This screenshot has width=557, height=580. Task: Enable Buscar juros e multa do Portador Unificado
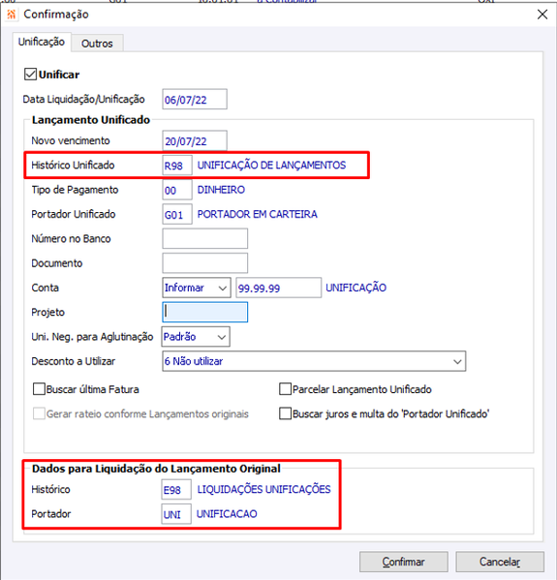click(x=285, y=413)
